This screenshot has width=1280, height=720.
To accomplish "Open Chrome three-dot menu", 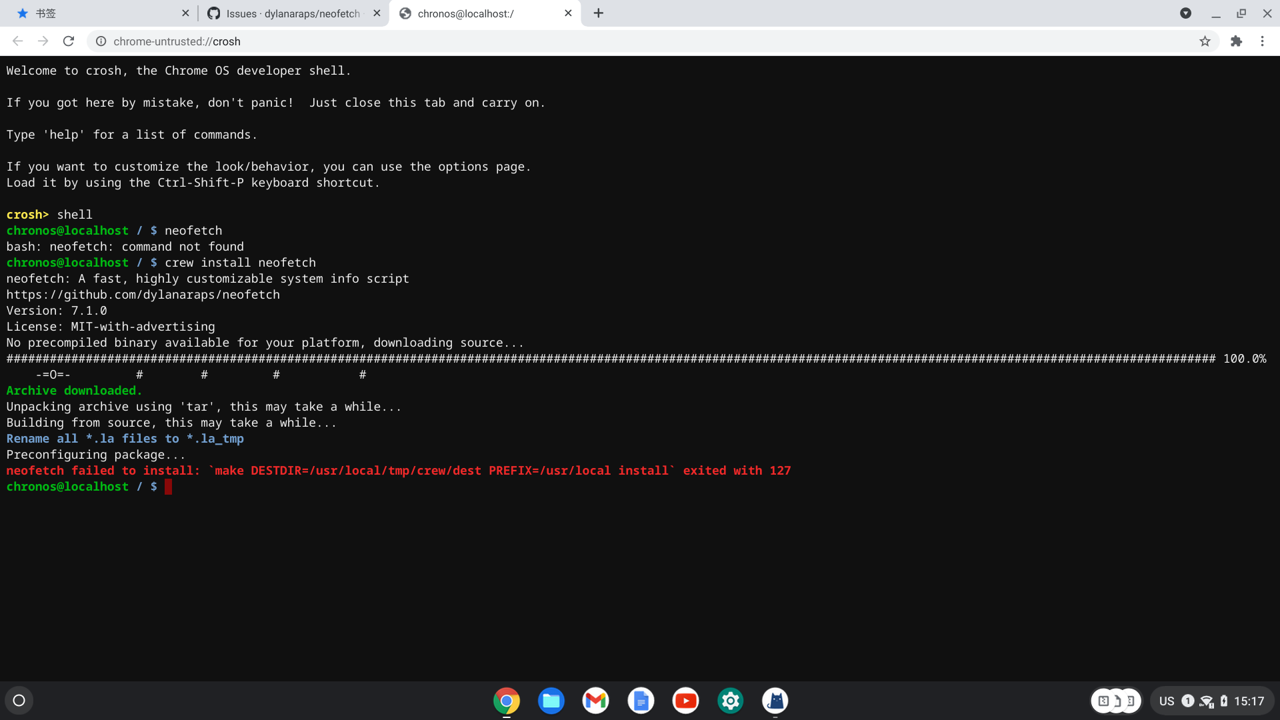I will pos(1262,41).
